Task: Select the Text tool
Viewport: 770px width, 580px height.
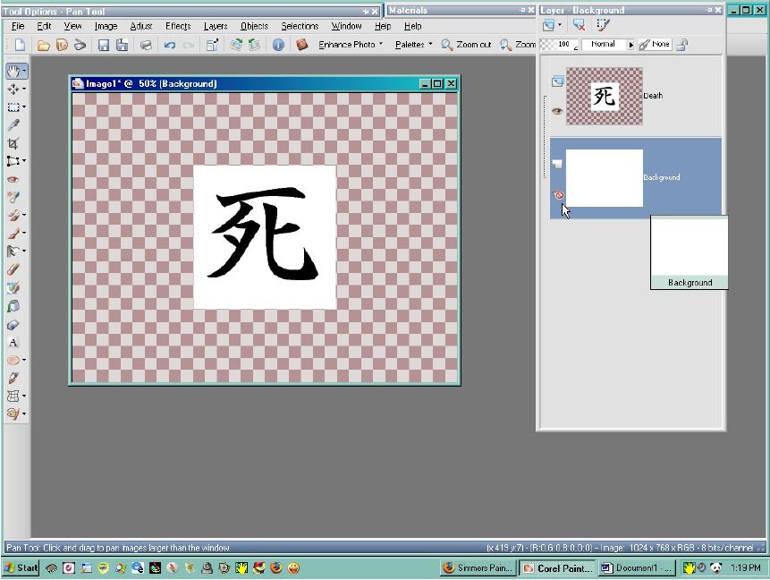Action: (13, 343)
